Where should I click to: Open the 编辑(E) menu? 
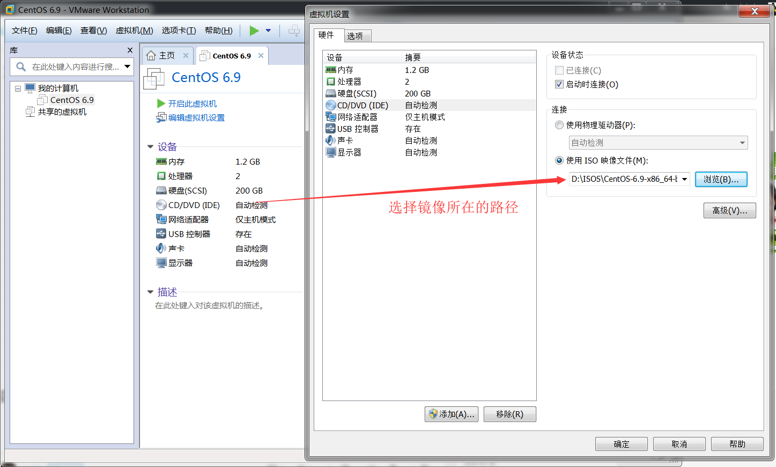pyautogui.click(x=59, y=30)
